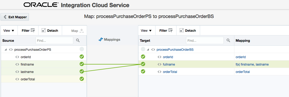
Task: Open target fullname element link
Action: 169,64
